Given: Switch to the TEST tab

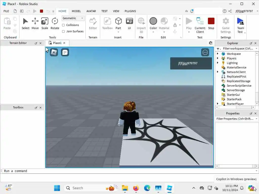Looking at the screenshot, I should [x=104, y=11].
